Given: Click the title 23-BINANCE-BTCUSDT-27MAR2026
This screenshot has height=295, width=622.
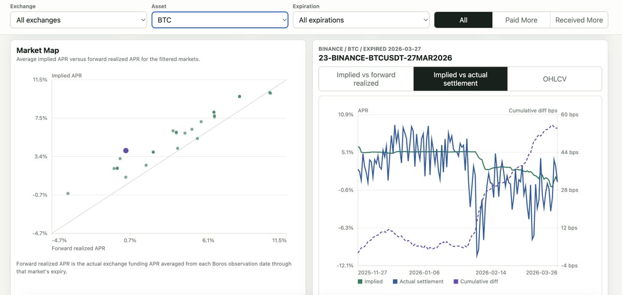Looking at the screenshot, I should point(385,58).
